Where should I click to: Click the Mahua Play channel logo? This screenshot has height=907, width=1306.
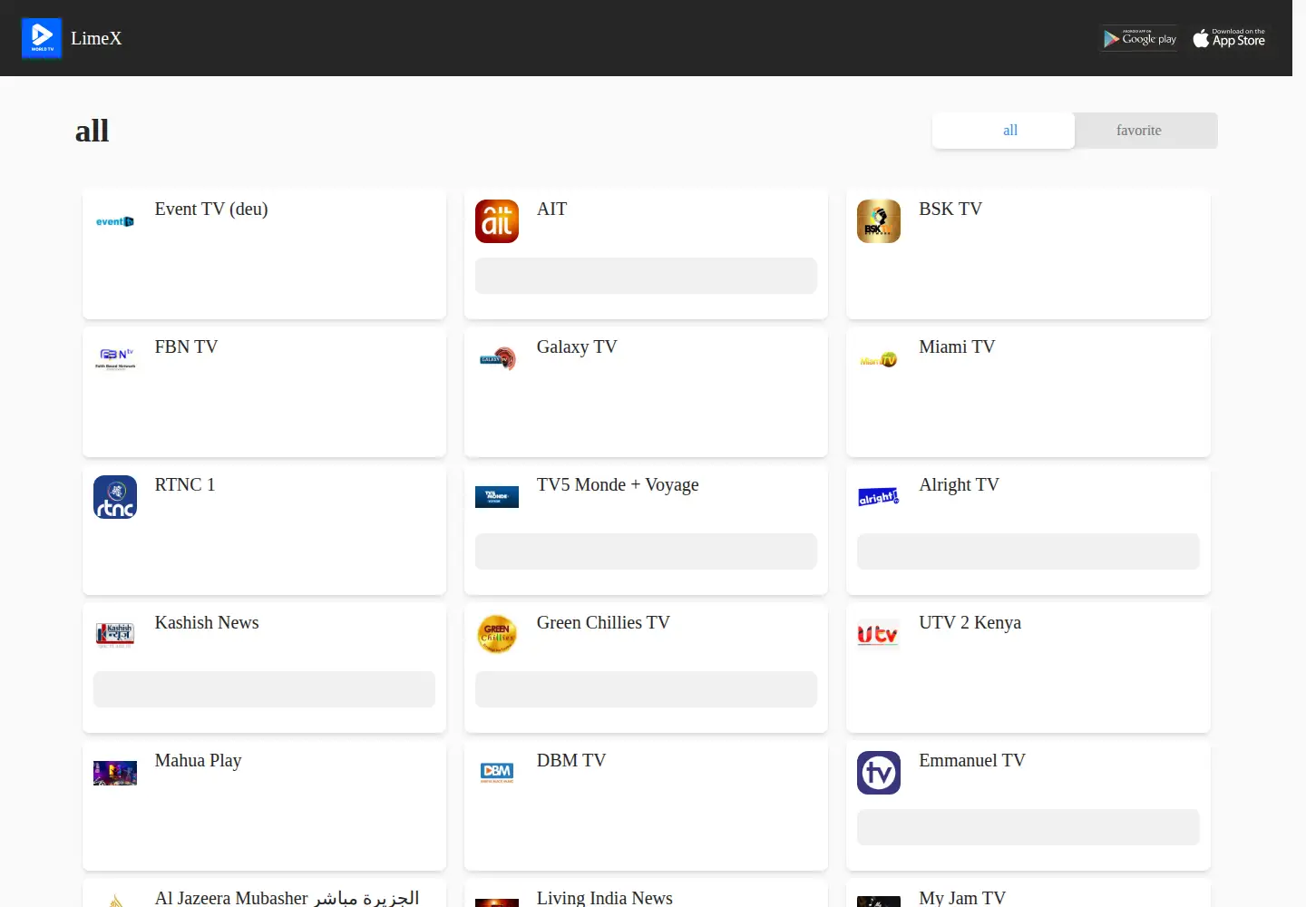(x=115, y=773)
